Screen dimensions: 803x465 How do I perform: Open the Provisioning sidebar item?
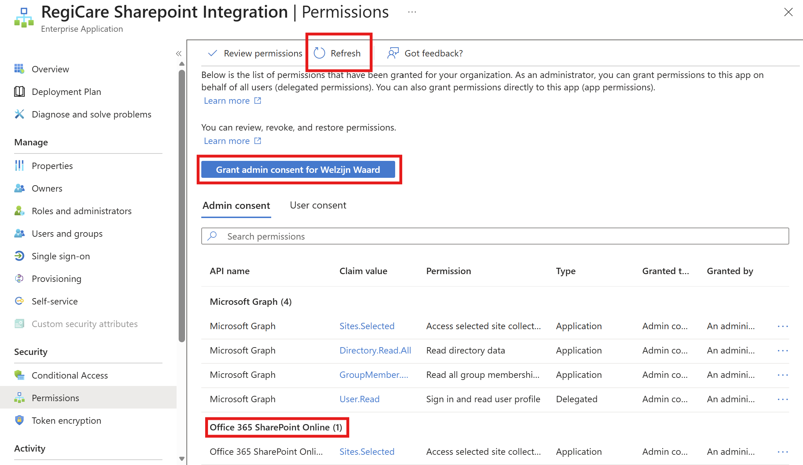[x=56, y=279]
